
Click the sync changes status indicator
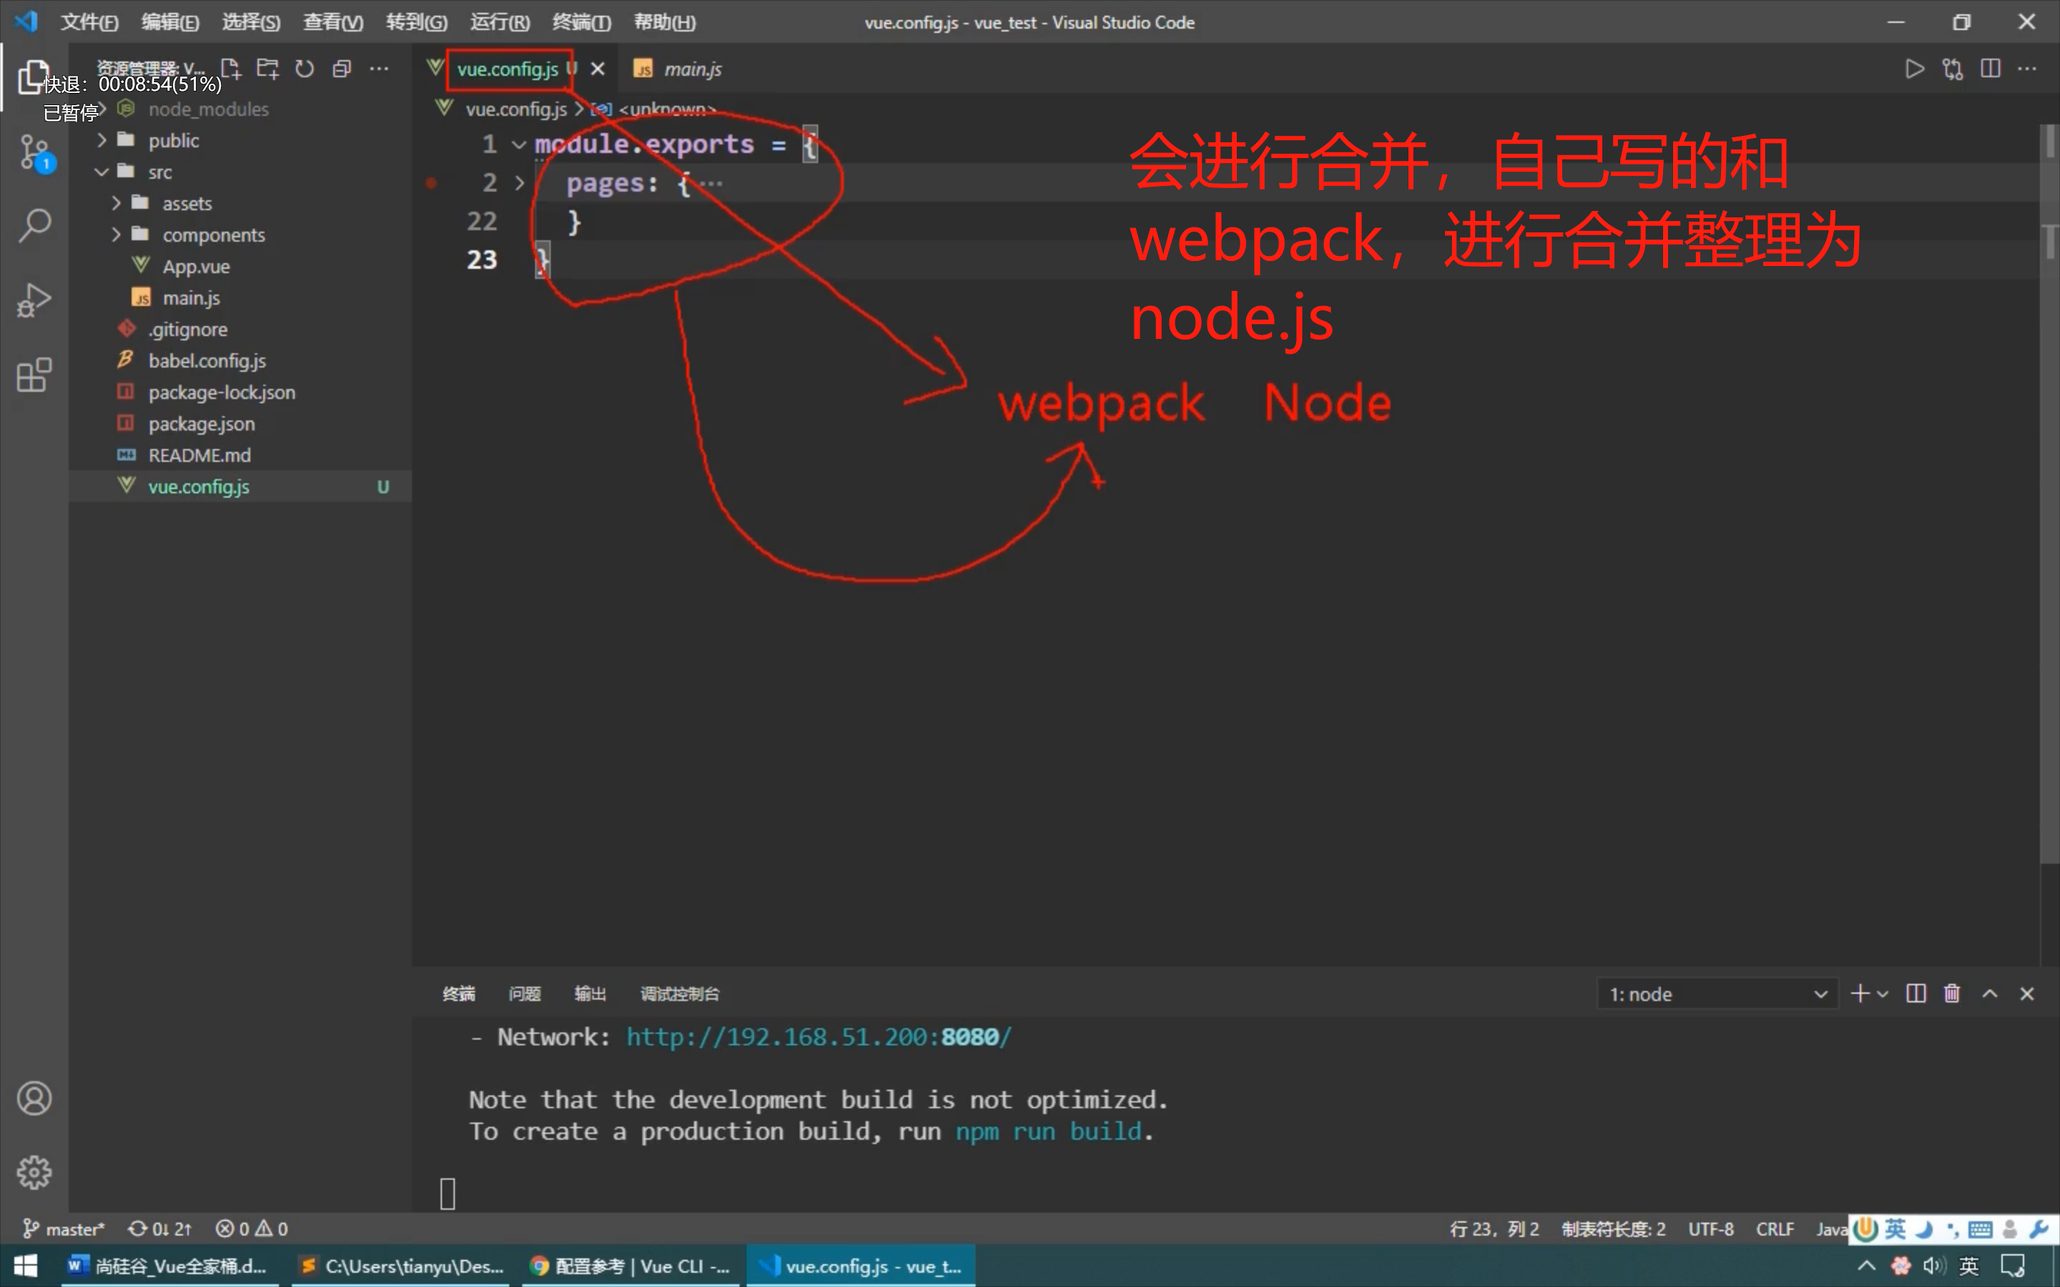pos(160,1228)
